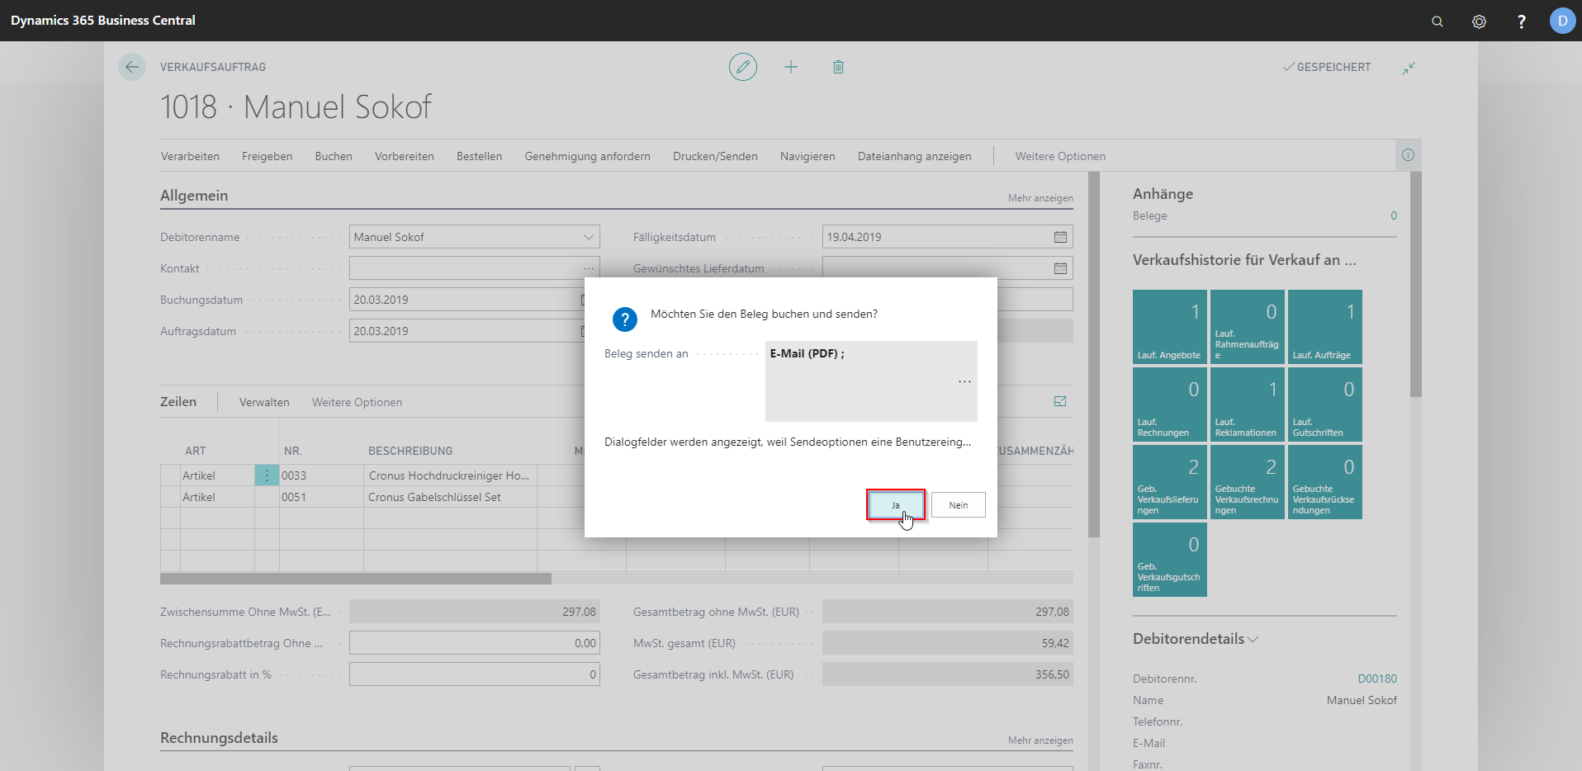Open Lauf. Aufträge tile
1582x771 pixels.
pos(1325,327)
